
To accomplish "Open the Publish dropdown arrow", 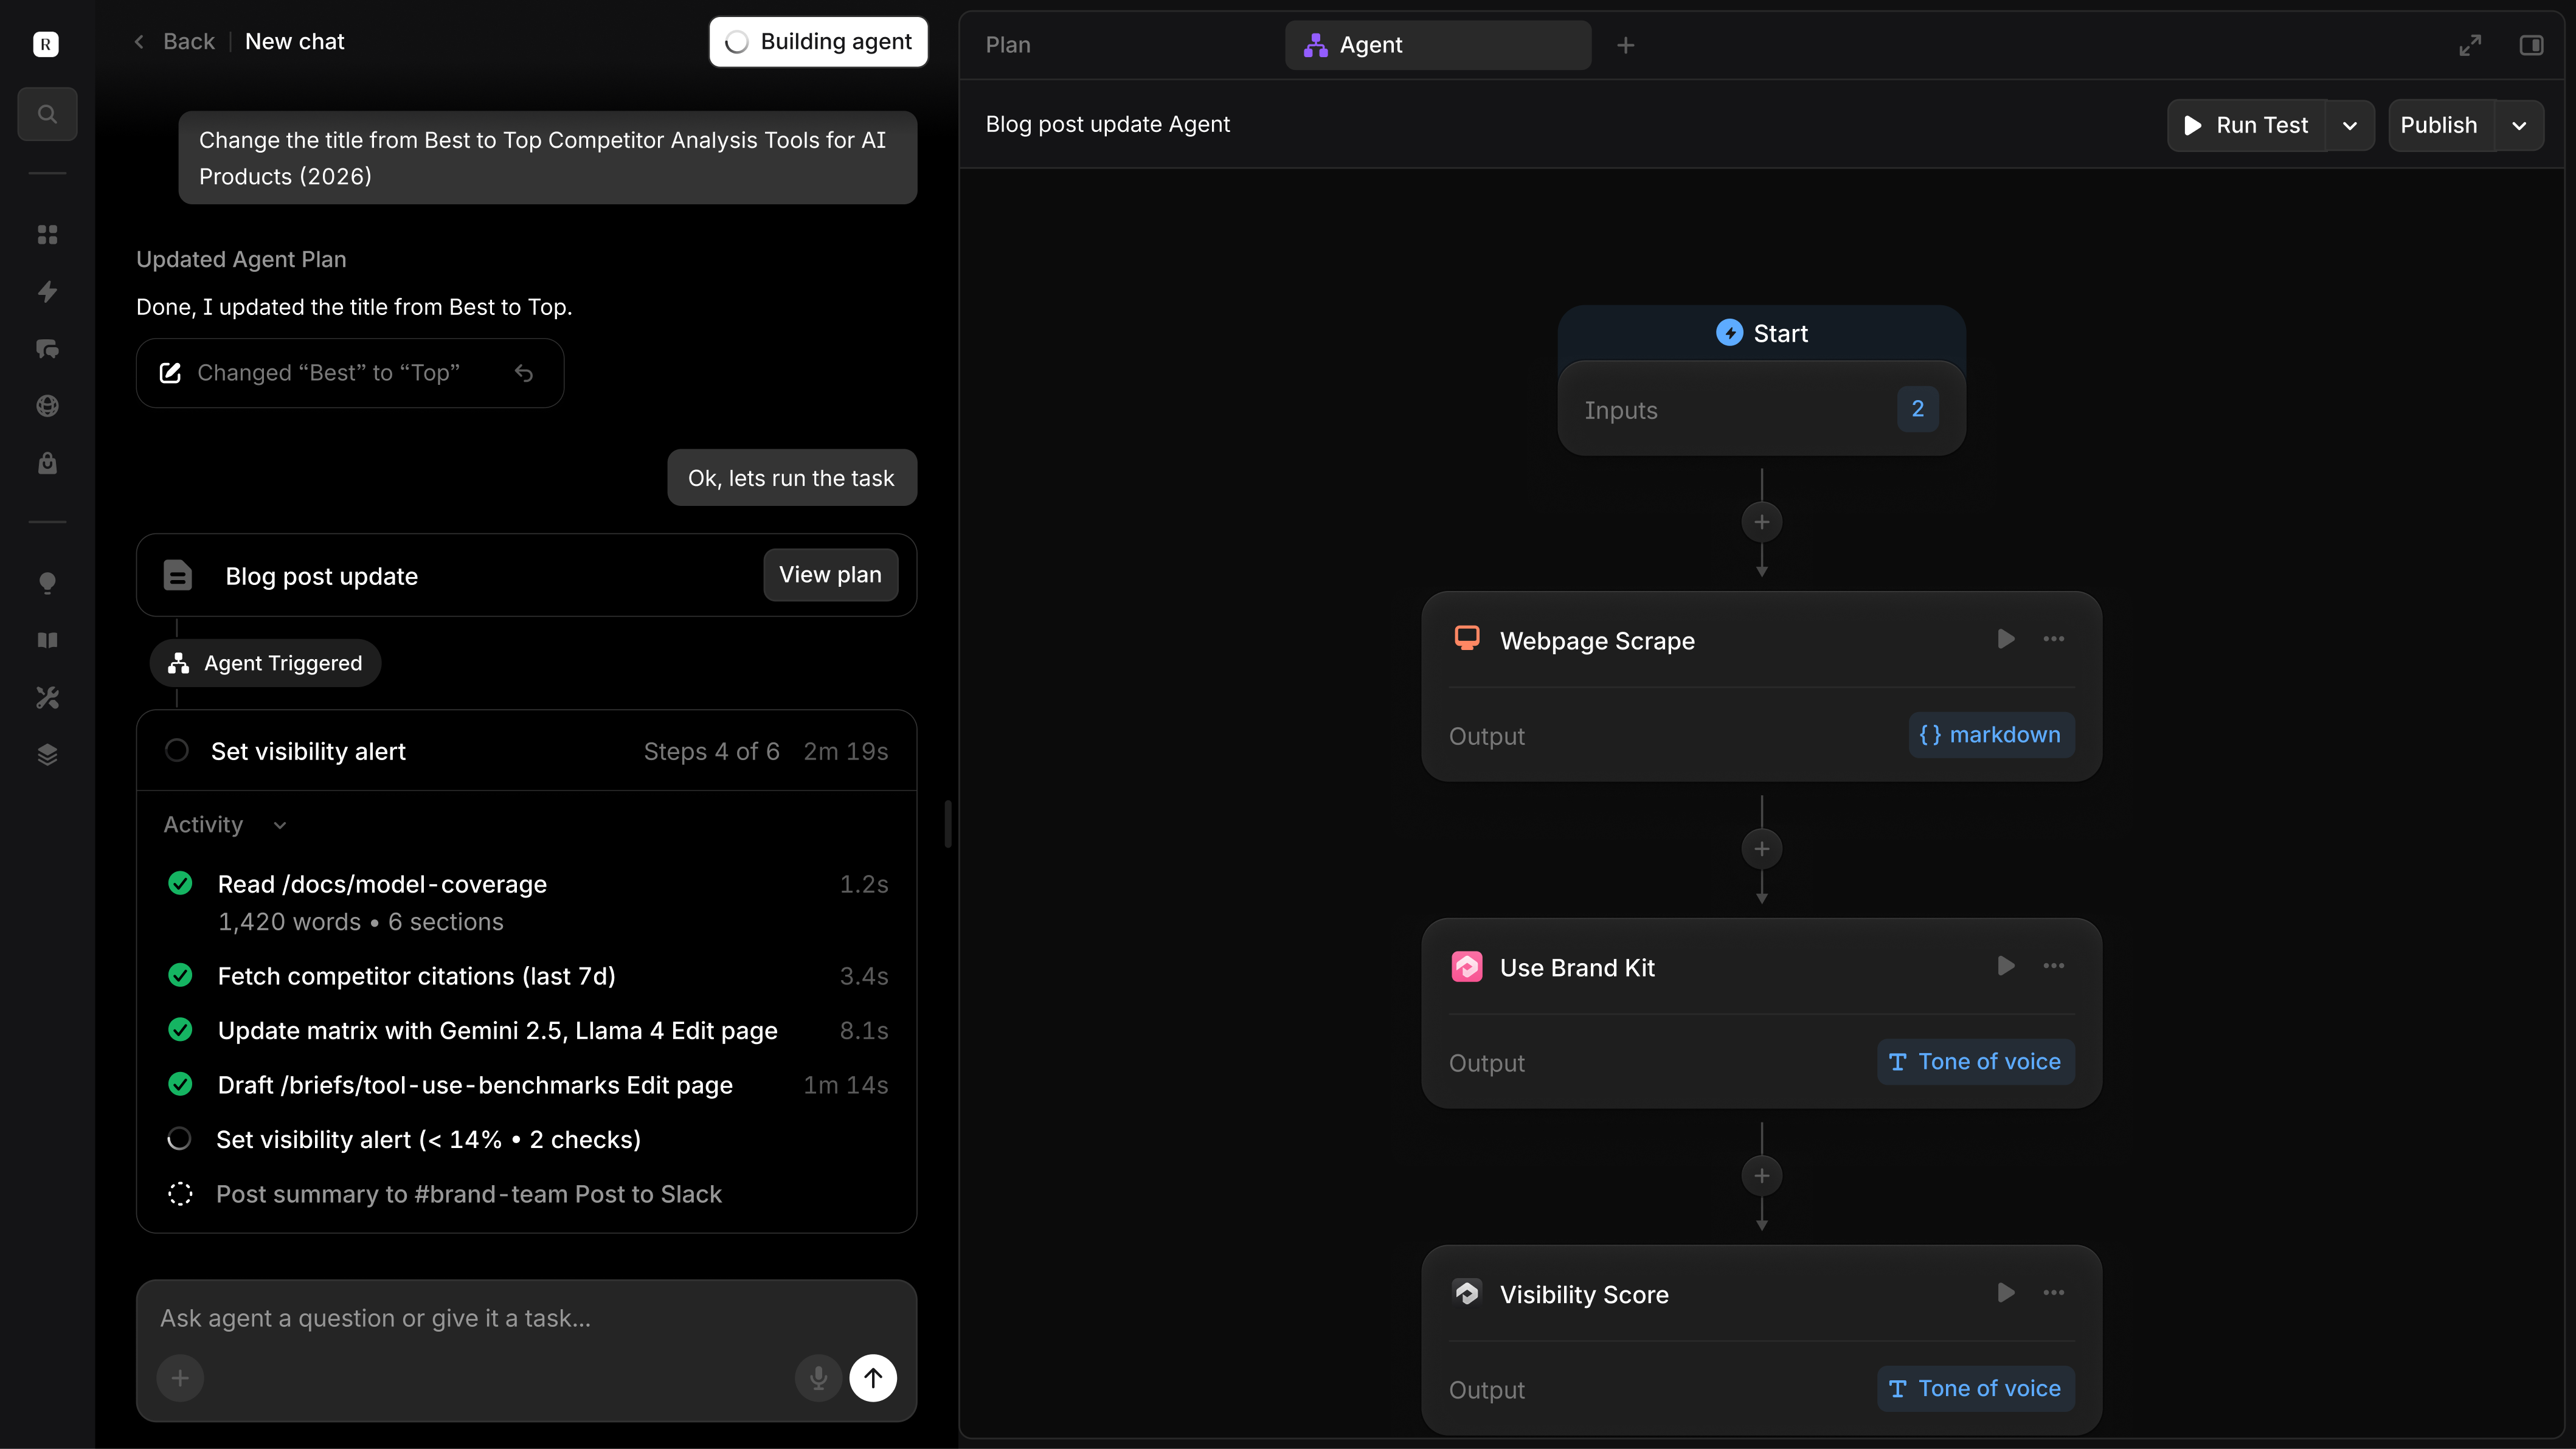I will tap(2520, 126).
